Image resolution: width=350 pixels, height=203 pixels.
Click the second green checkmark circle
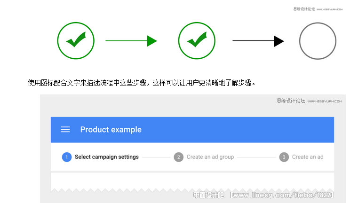pos(197,40)
